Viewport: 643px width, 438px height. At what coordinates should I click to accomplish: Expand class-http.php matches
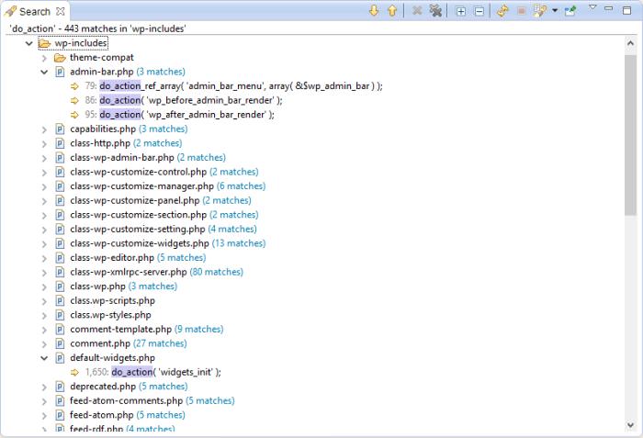(44, 144)
